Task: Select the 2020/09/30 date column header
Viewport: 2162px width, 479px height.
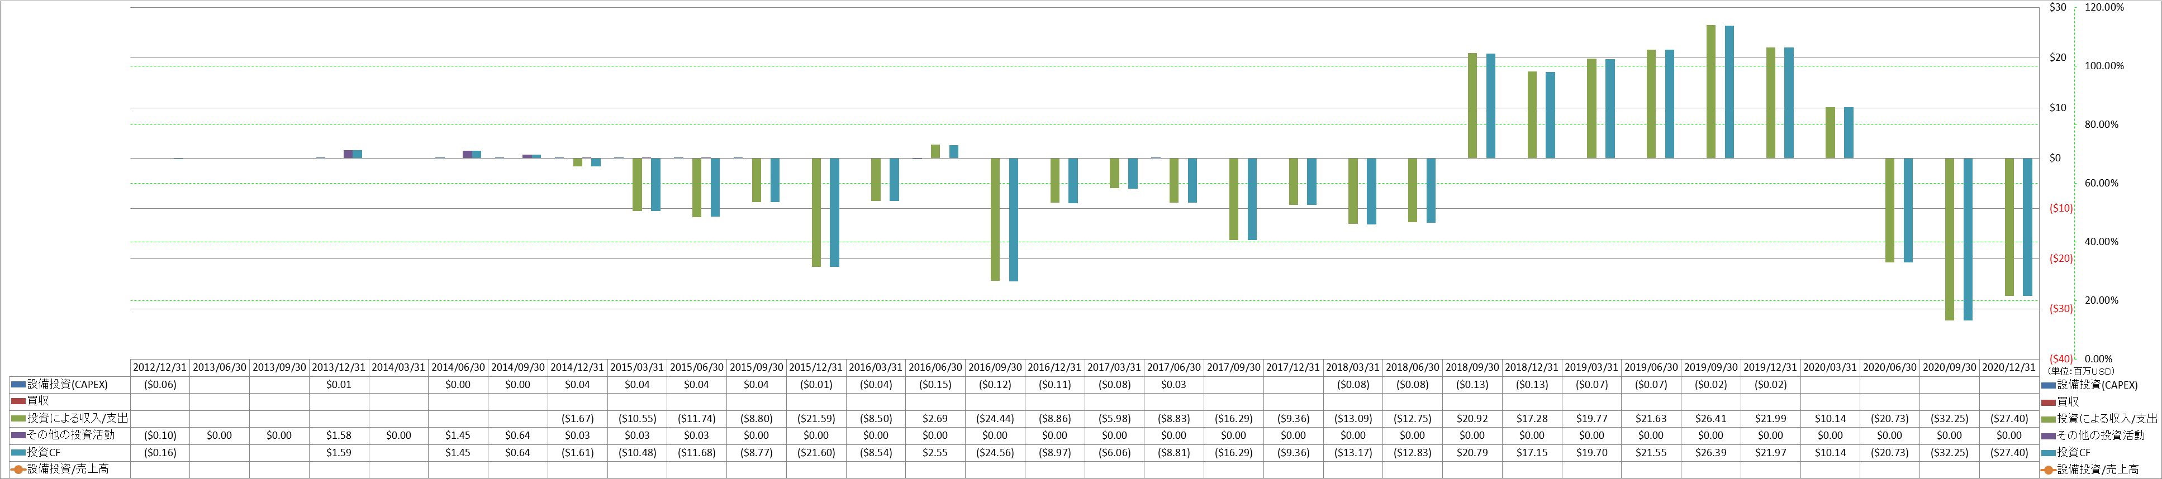Action: click(1949, 367)
